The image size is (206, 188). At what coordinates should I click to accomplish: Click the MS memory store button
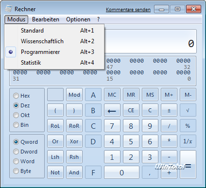pos(150,95)
